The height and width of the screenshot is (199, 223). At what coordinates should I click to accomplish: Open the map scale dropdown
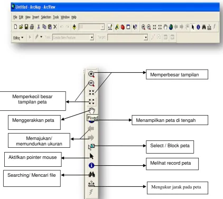click(x=103, y=27)
